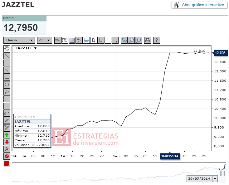229x185 pixels.
Task: Click the zoom in magnifier
Action: [139, 40]
